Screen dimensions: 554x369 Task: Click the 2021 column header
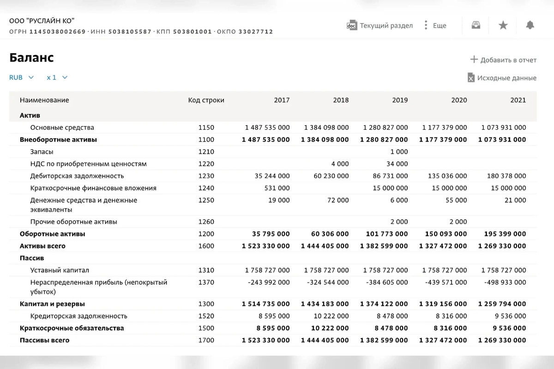(518, 100)
